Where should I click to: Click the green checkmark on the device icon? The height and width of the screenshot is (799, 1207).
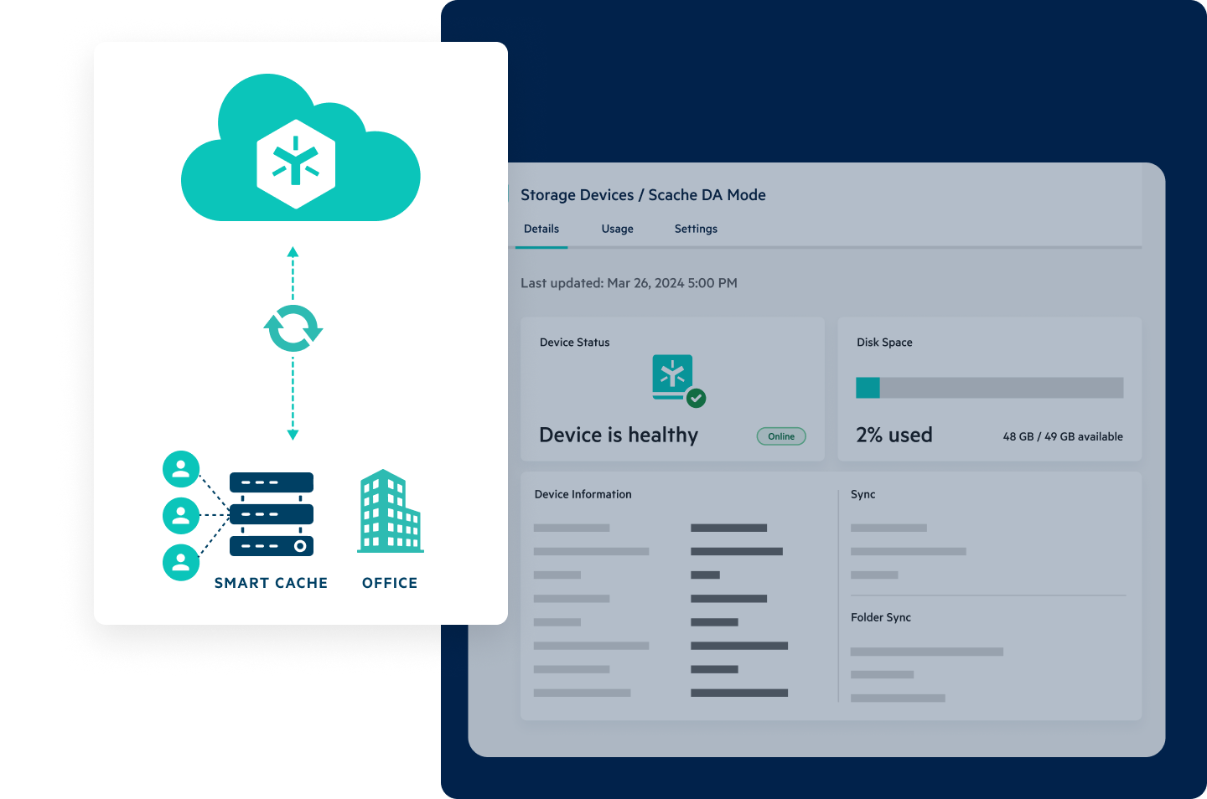pyautogui.click(x=697, y=398)
